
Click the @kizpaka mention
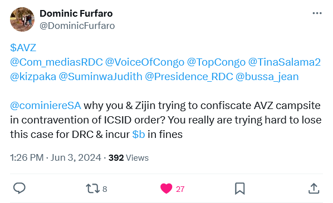pos(33,77)
